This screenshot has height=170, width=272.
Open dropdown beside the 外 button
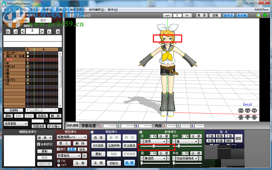click(69, 156)
